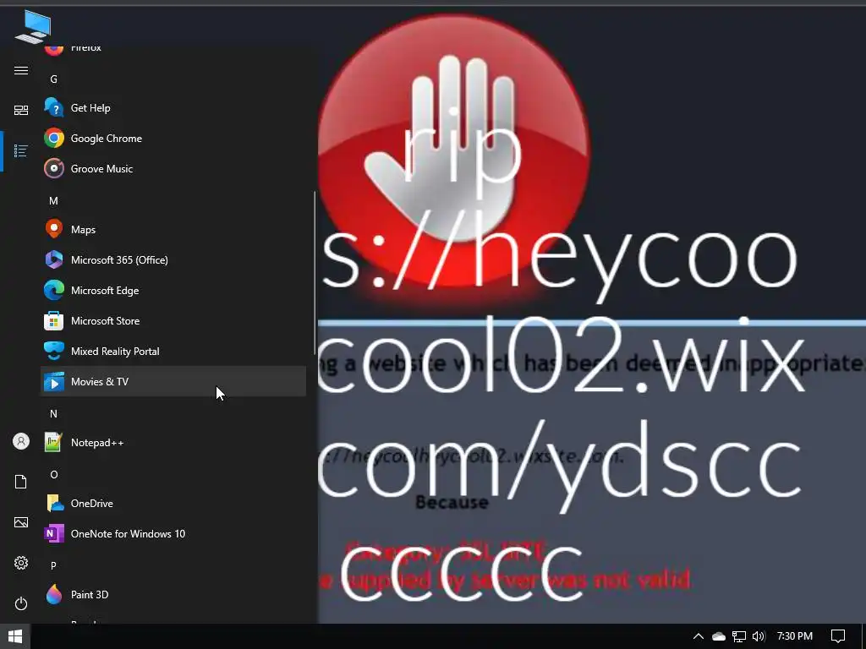Expand the Start menu hamburger
Screen dimensions: 866x649
coord(21,71)
